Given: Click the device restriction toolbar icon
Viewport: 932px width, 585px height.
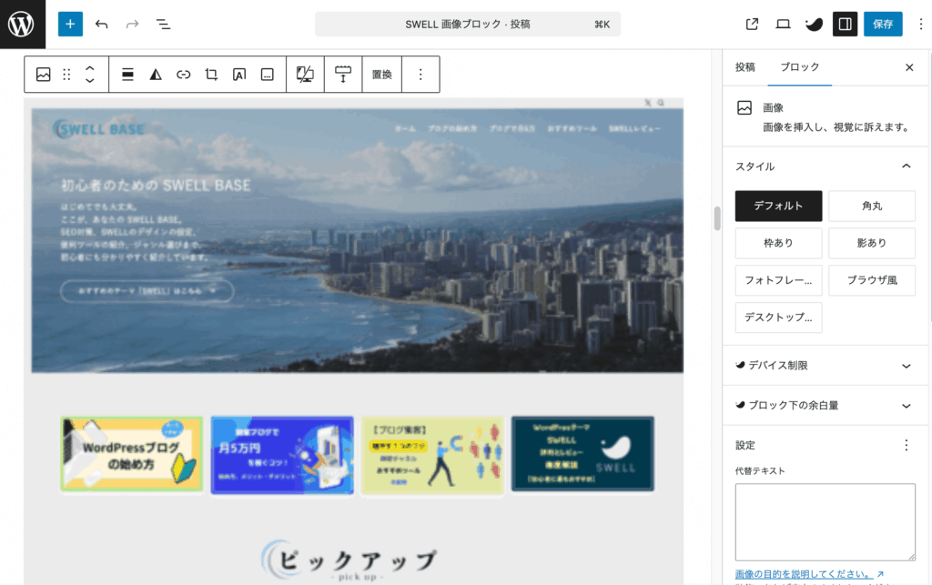Looking at the screenshot, I should 305,75.
